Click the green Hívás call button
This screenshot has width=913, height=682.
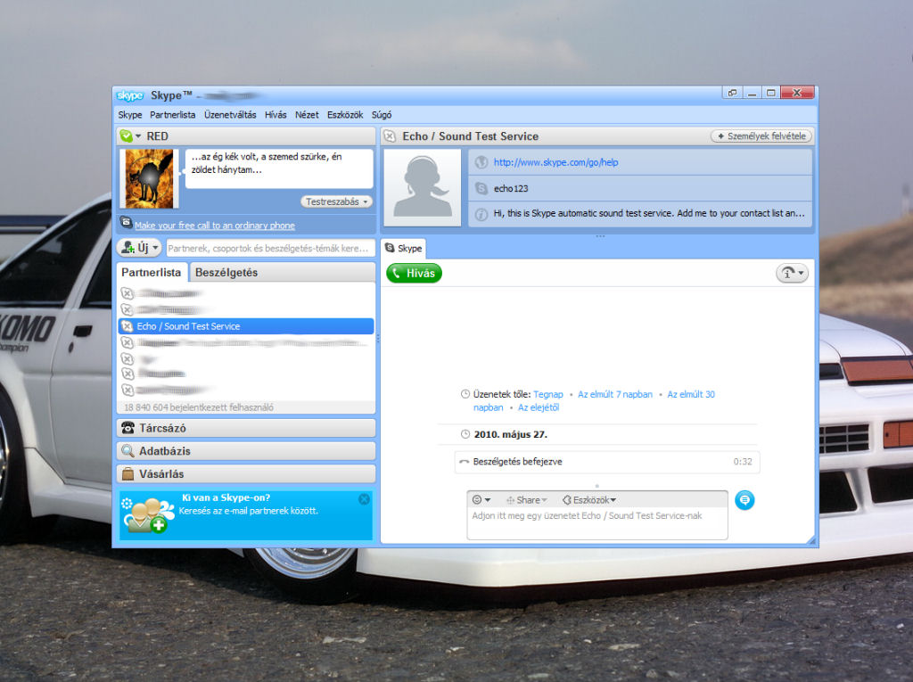point(414,274)
